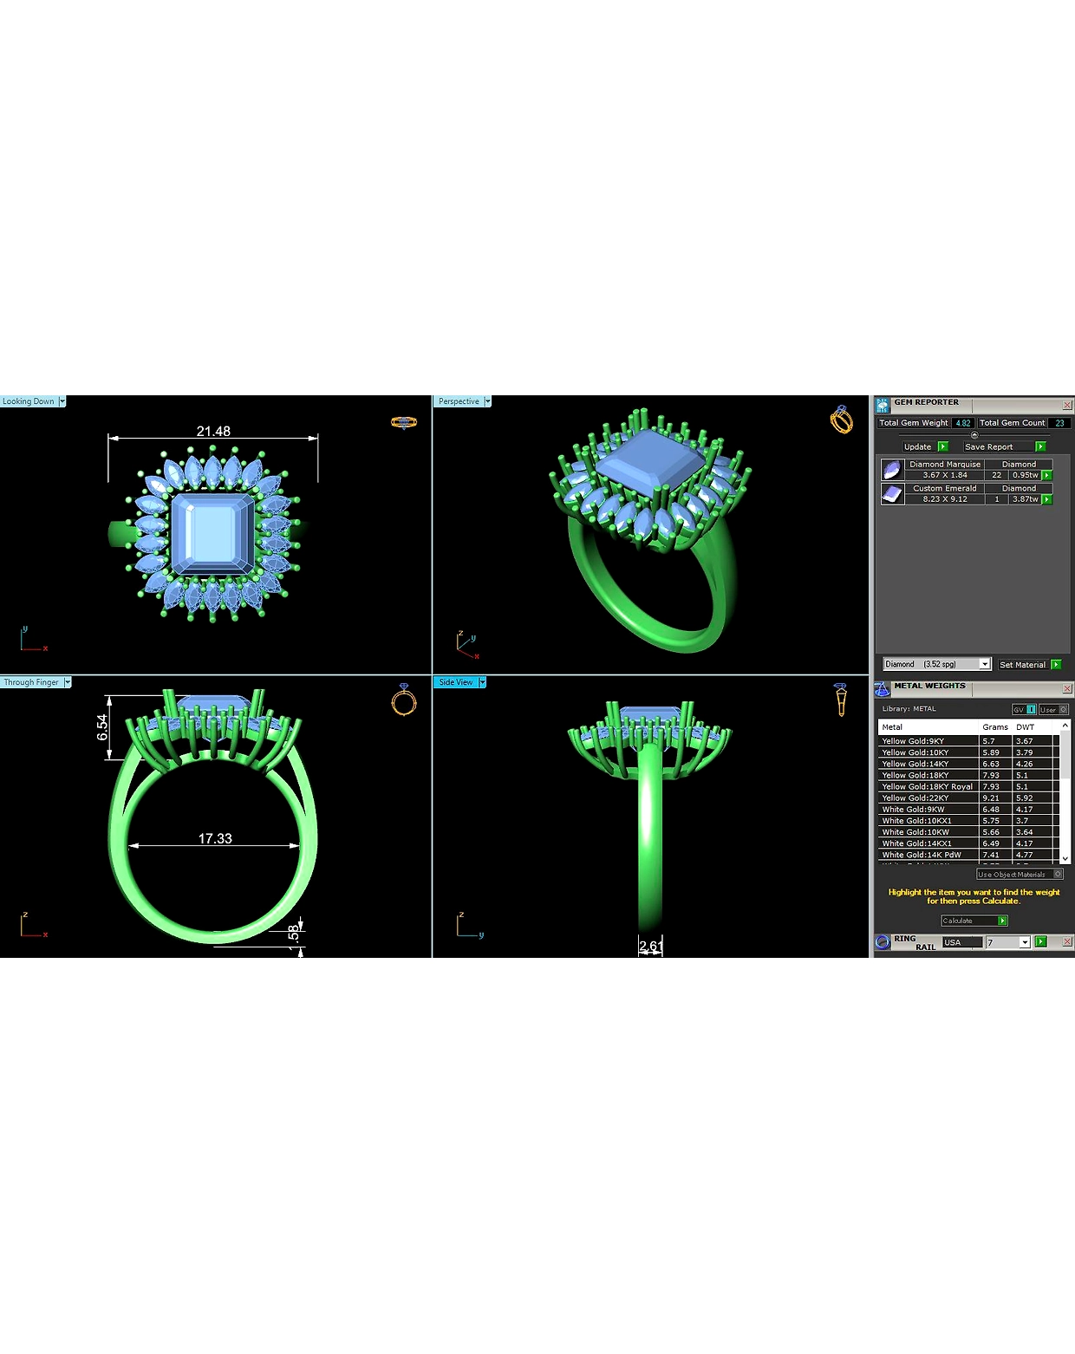Toggle the User library option
1075x1354 pixels.
pos(1053,709)
